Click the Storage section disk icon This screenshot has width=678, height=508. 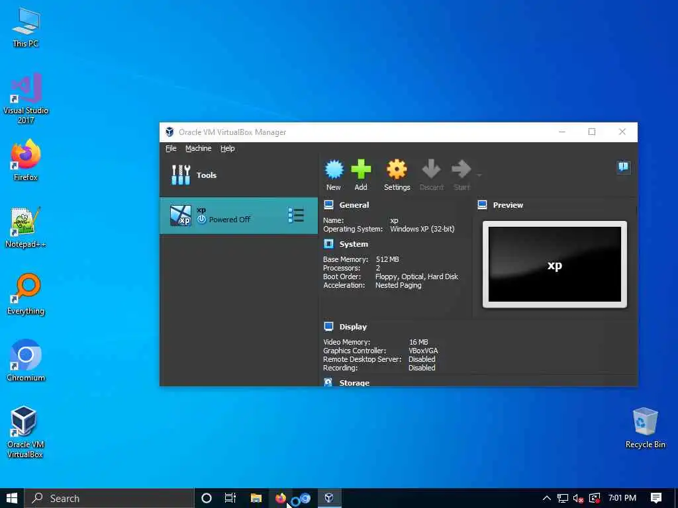click(328, 382)
